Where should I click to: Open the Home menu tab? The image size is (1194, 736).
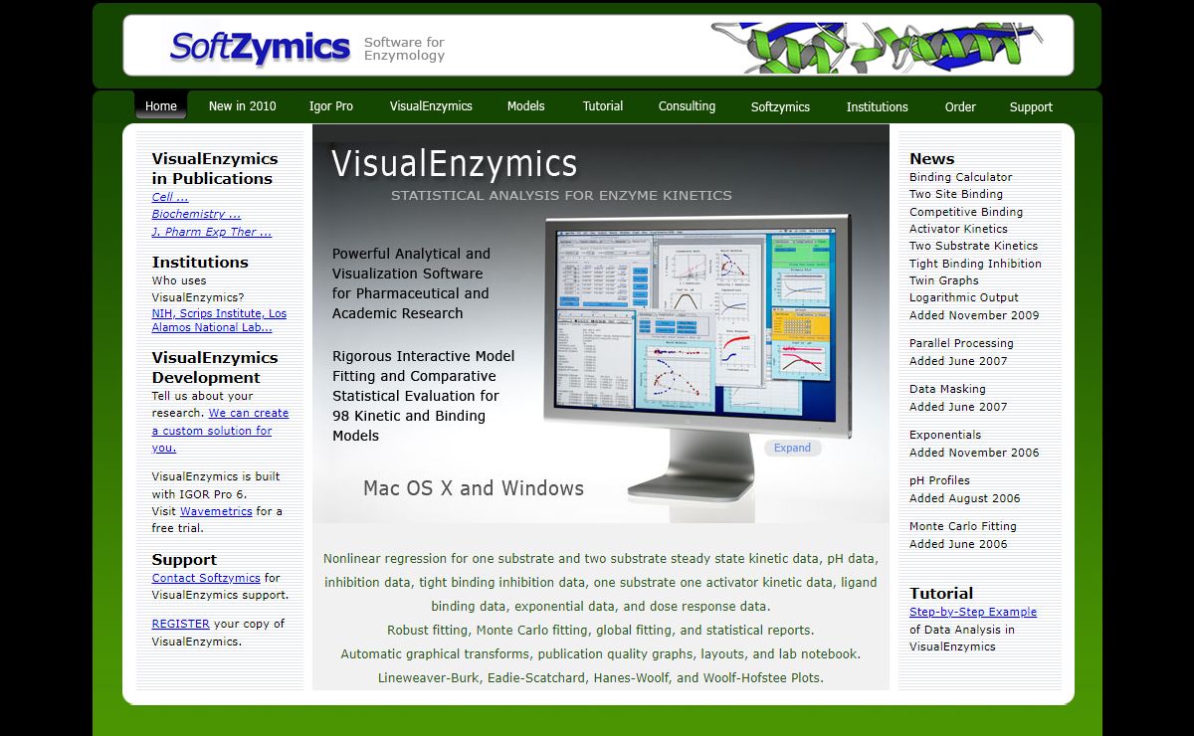pyautogui.click(x=161, y=106)
